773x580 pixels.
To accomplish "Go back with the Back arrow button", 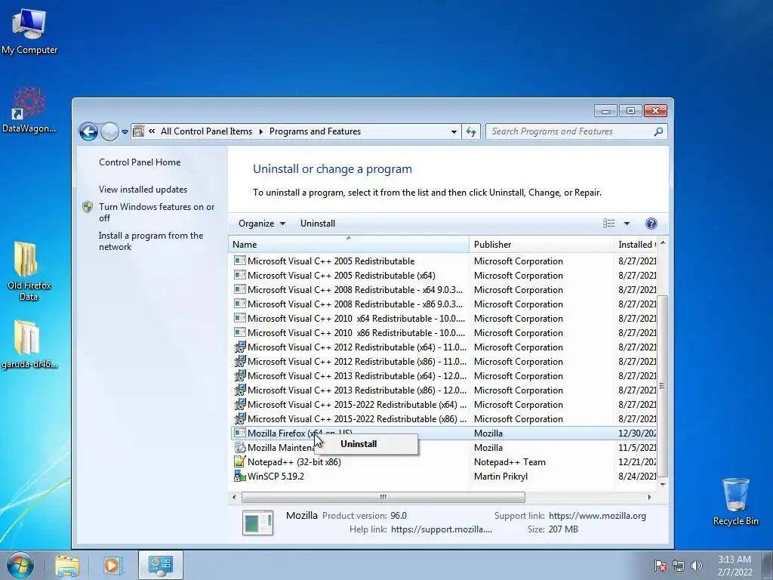I will (x=89, y=131).
